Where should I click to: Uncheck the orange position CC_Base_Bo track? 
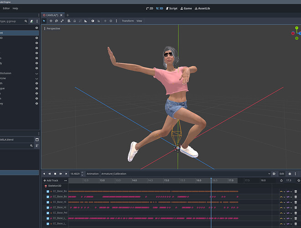click(x=48, y=192)
